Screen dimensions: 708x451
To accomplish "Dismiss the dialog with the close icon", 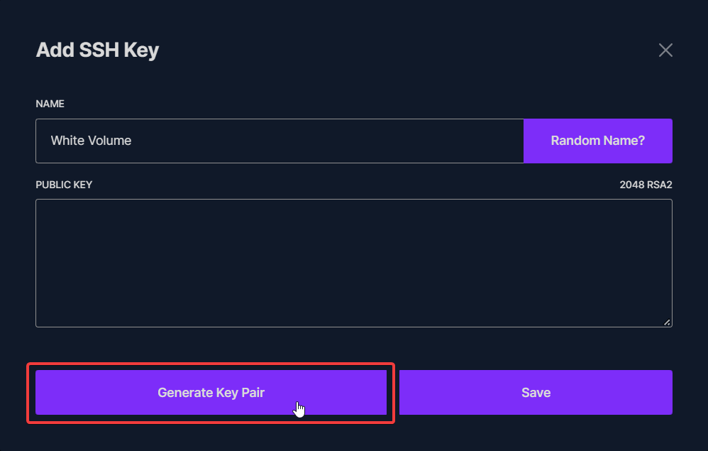I will (665, 50).
